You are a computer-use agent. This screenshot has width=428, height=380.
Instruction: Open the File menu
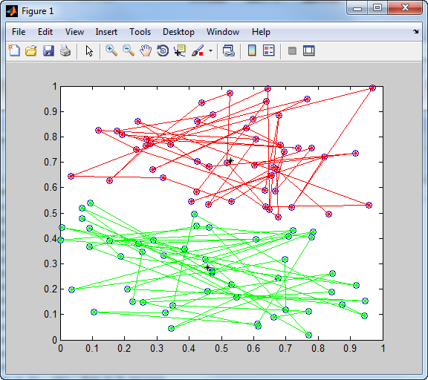point(19,32)
